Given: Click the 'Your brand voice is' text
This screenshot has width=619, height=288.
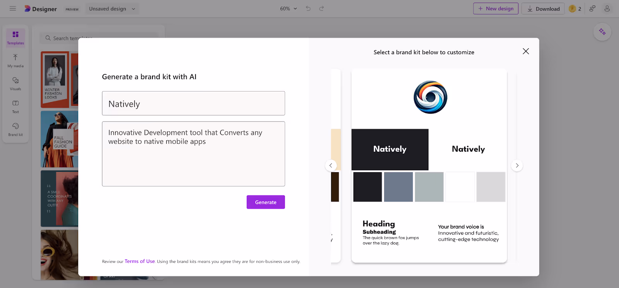Looking at the screenshot, I should click(x=461, y=227).
